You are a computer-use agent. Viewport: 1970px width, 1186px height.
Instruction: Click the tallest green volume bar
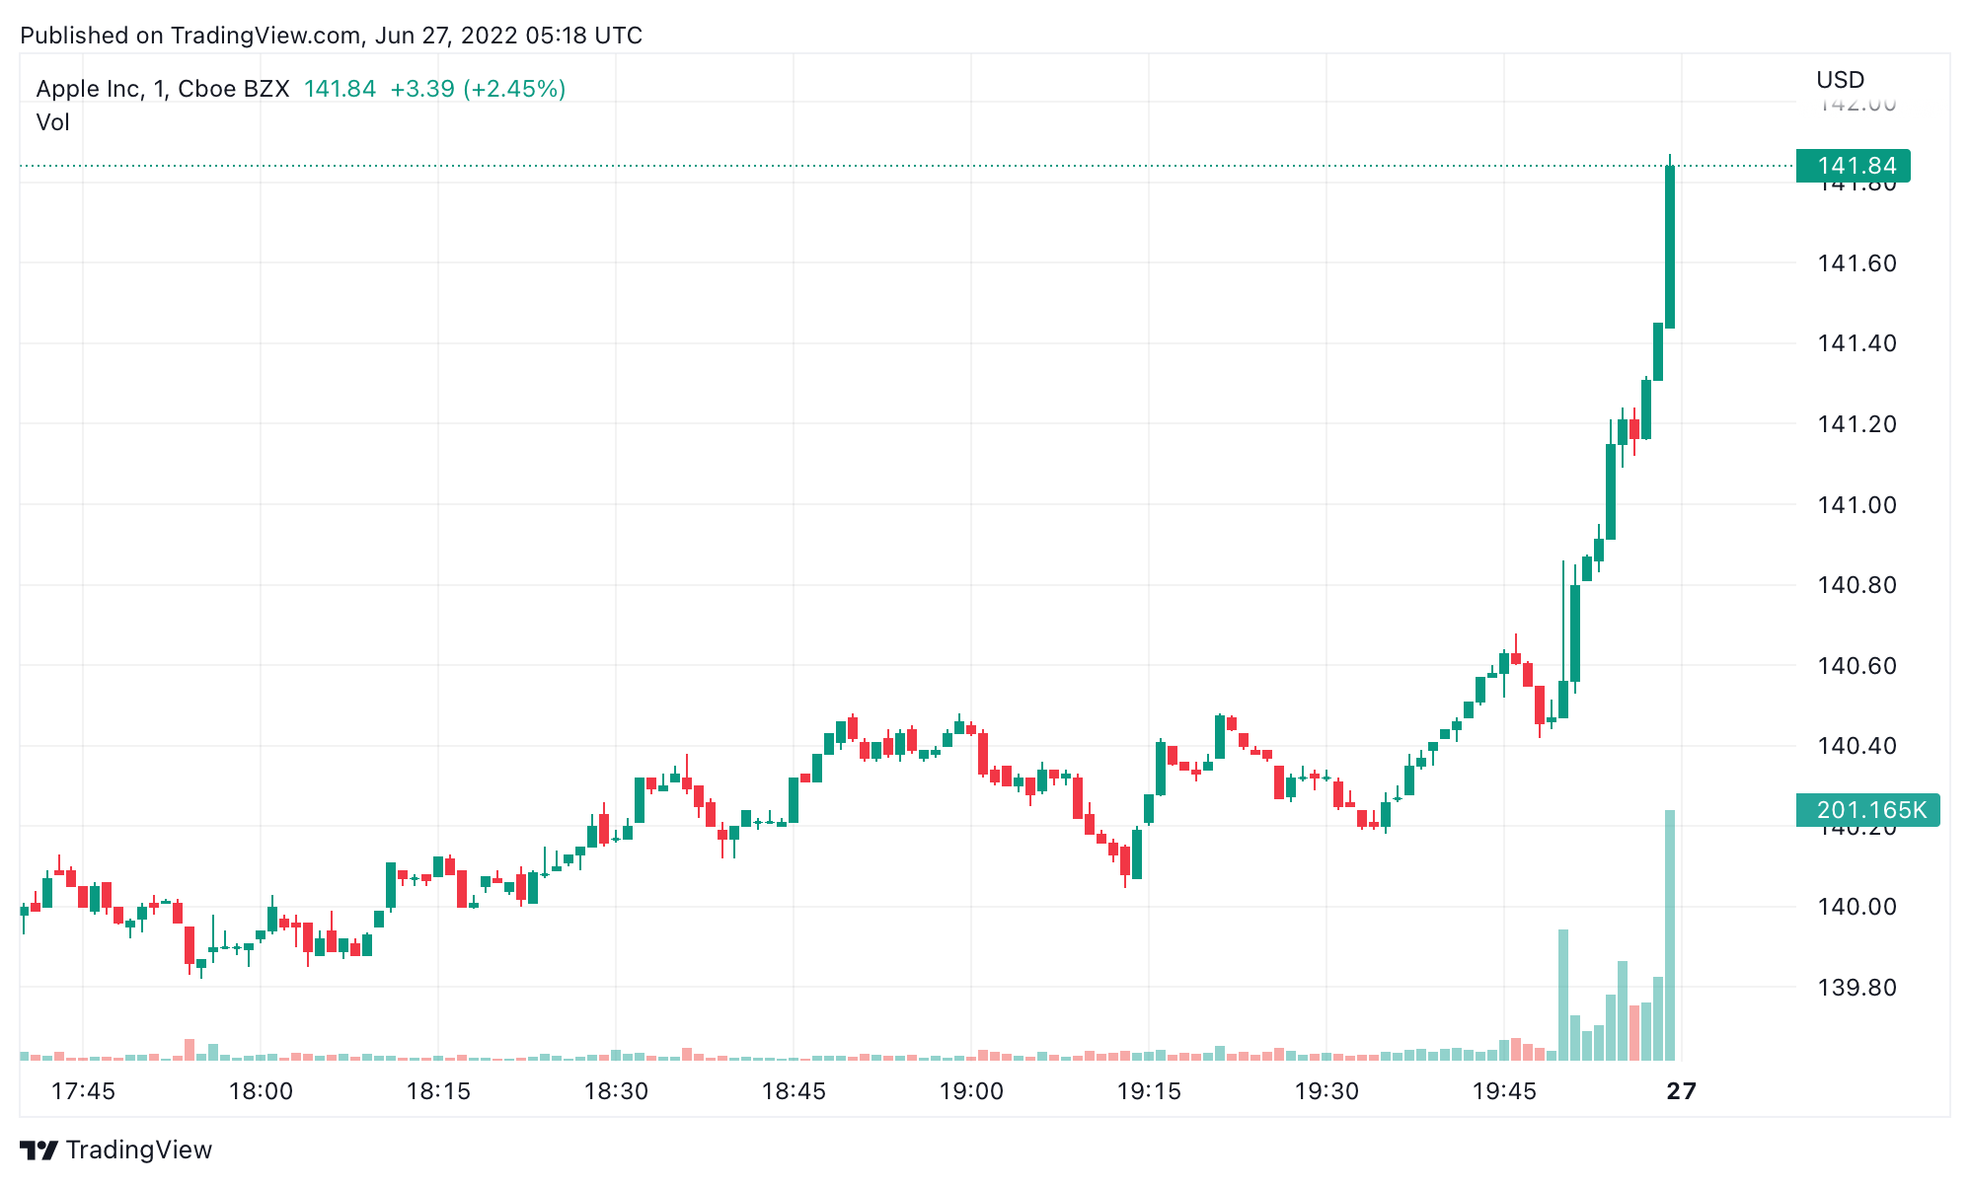click(x=1670, y=935)
